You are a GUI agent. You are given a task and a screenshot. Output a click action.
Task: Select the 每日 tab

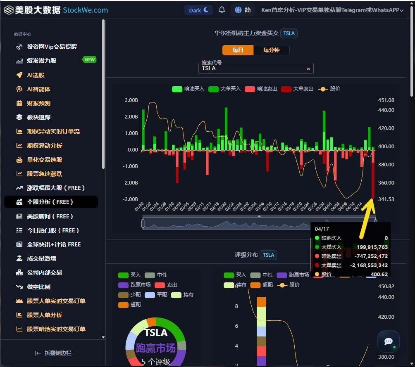pyautogui.click(x=238, y=50)
